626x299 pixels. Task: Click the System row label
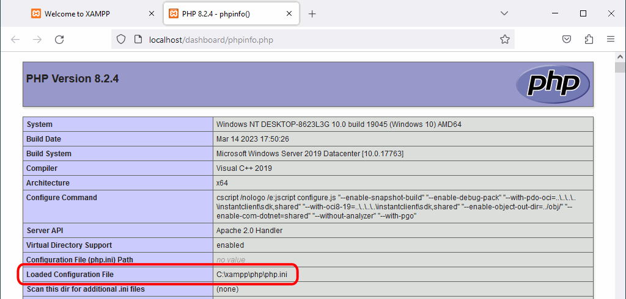pos(39,124)
